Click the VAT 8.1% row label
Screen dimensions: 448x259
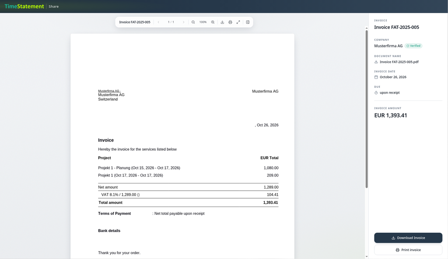pyautogui.click(x=120, y=194)
